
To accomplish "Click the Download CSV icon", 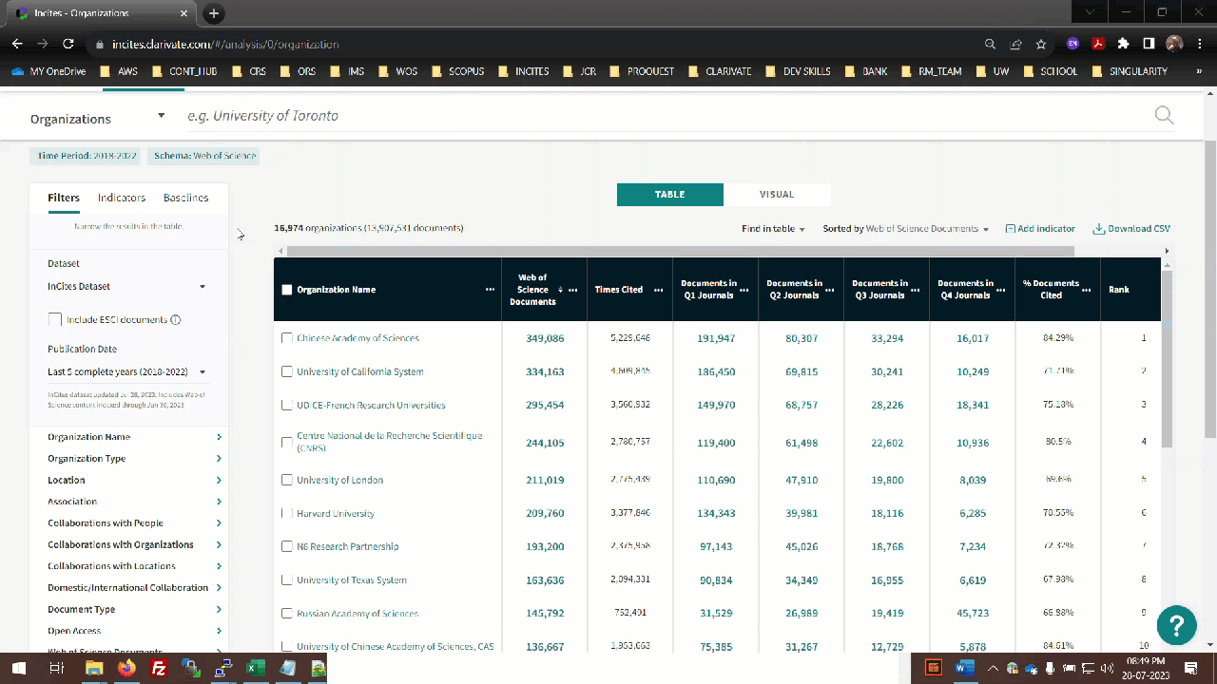I will pyautogui.click(x=1098, y=229).
